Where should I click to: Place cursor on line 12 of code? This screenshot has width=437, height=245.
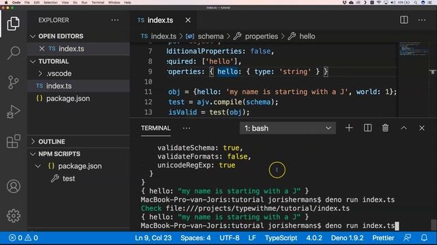coord(223,102)
